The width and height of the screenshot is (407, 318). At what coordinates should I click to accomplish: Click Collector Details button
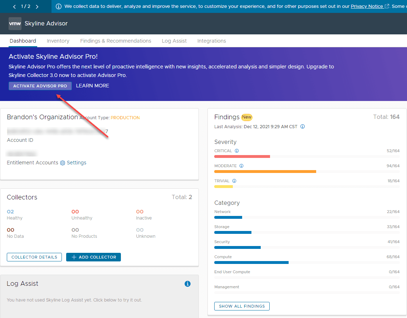click(x=34, y=257)
